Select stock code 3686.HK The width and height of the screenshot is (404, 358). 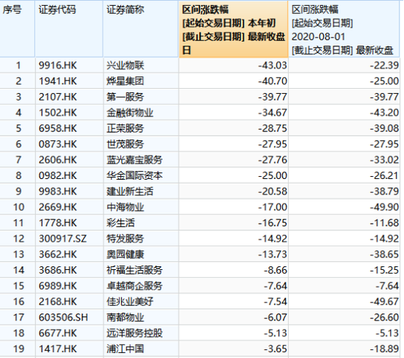[58, 270]
